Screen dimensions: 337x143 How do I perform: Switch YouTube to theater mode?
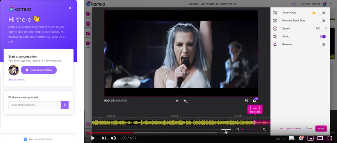click(x=320, y=138)
